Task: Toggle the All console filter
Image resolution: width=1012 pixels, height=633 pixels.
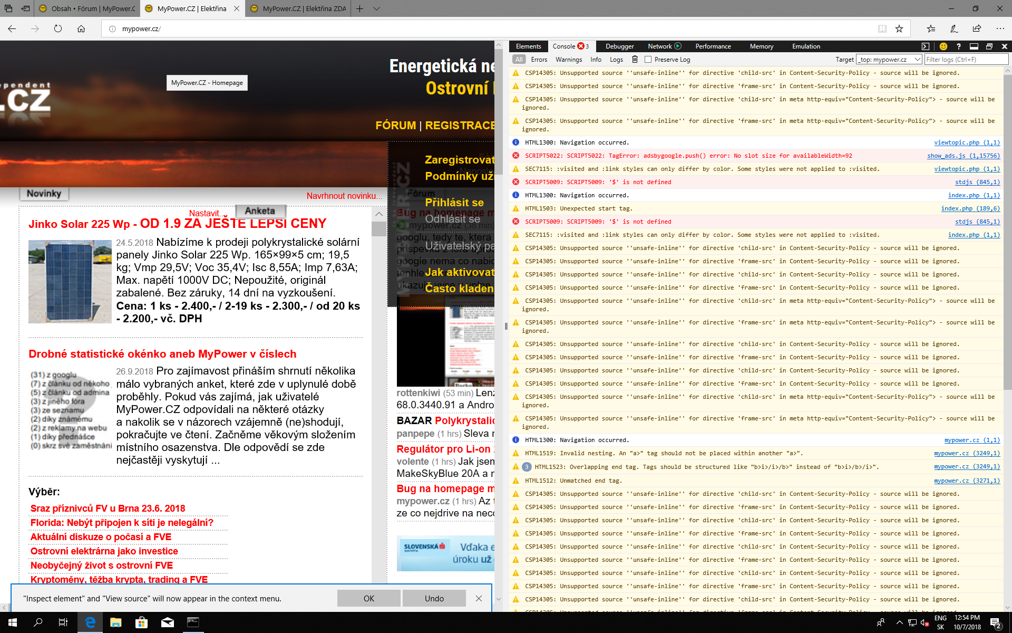Action: tap(519, 60)
